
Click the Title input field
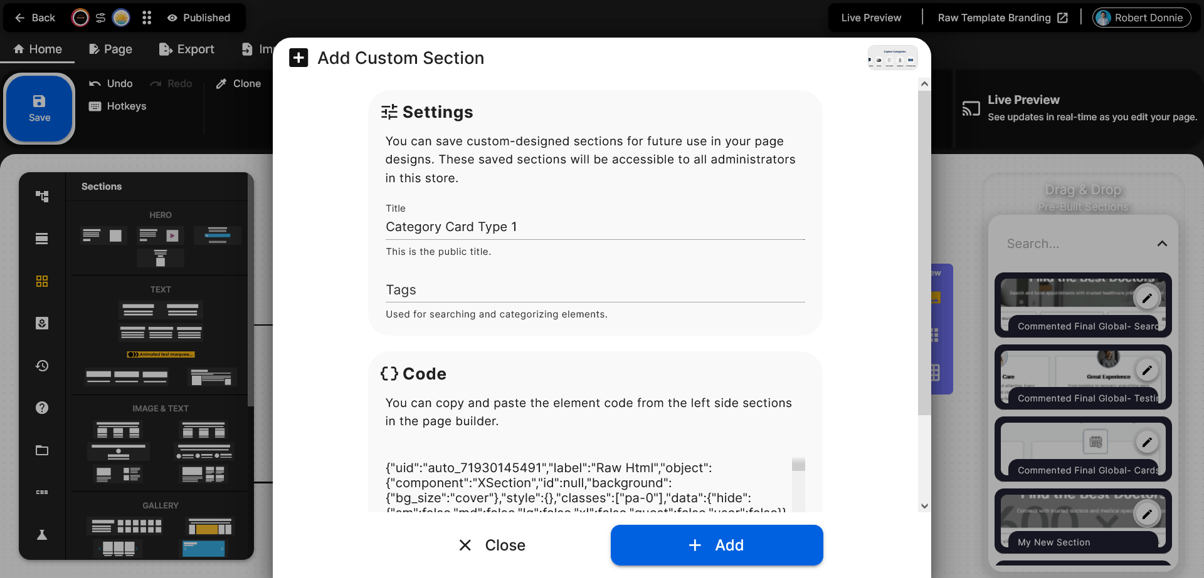pos(595,227)
